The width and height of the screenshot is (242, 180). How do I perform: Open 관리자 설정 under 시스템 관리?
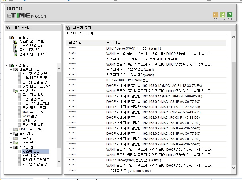coord(31,156)
